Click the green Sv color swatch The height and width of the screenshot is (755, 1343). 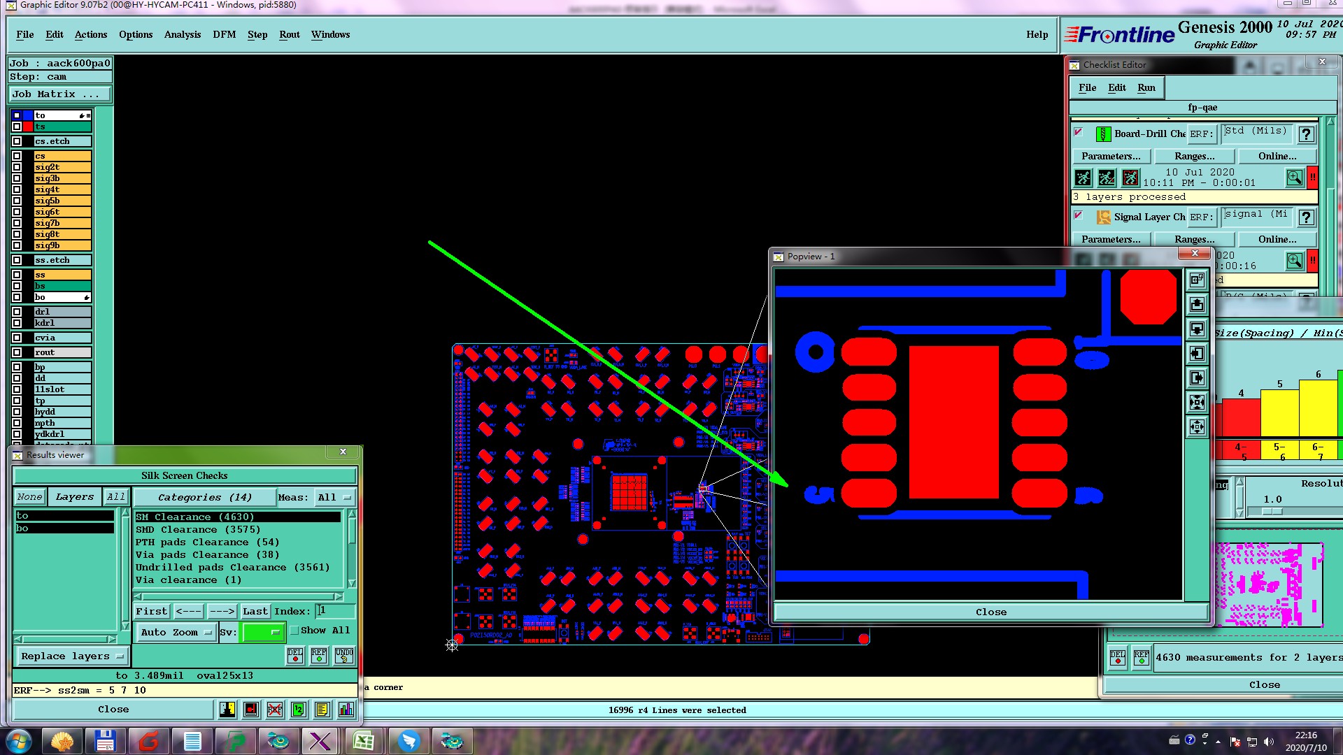pyautogui.click(x=262, y=633)
